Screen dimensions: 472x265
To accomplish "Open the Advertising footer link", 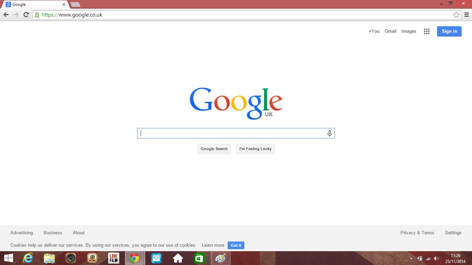I will pyautogui.click(x=22, y=233).
